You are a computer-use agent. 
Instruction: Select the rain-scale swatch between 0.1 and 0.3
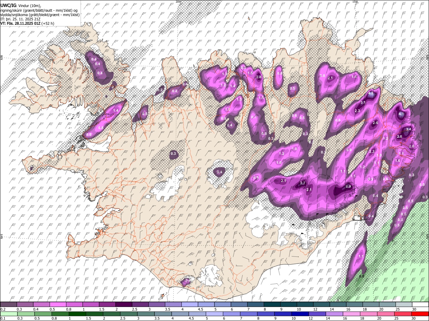[x=9, y=314]
